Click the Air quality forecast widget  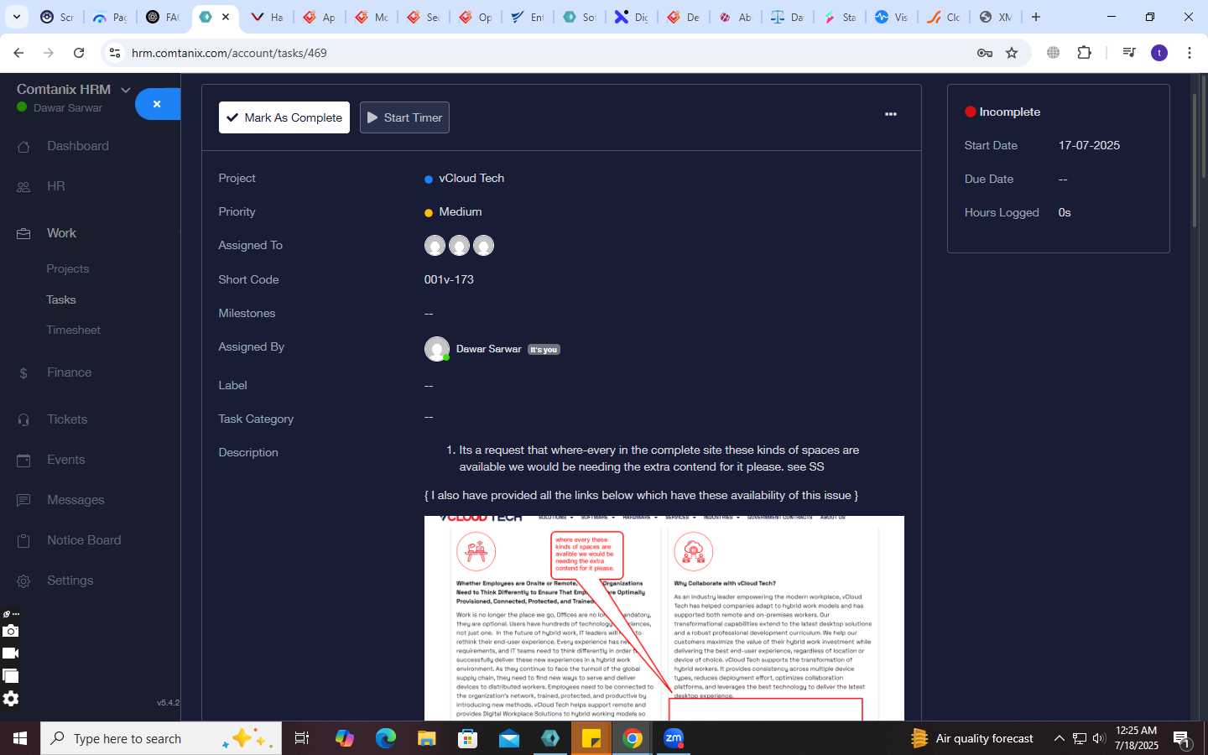click(972, 738)
